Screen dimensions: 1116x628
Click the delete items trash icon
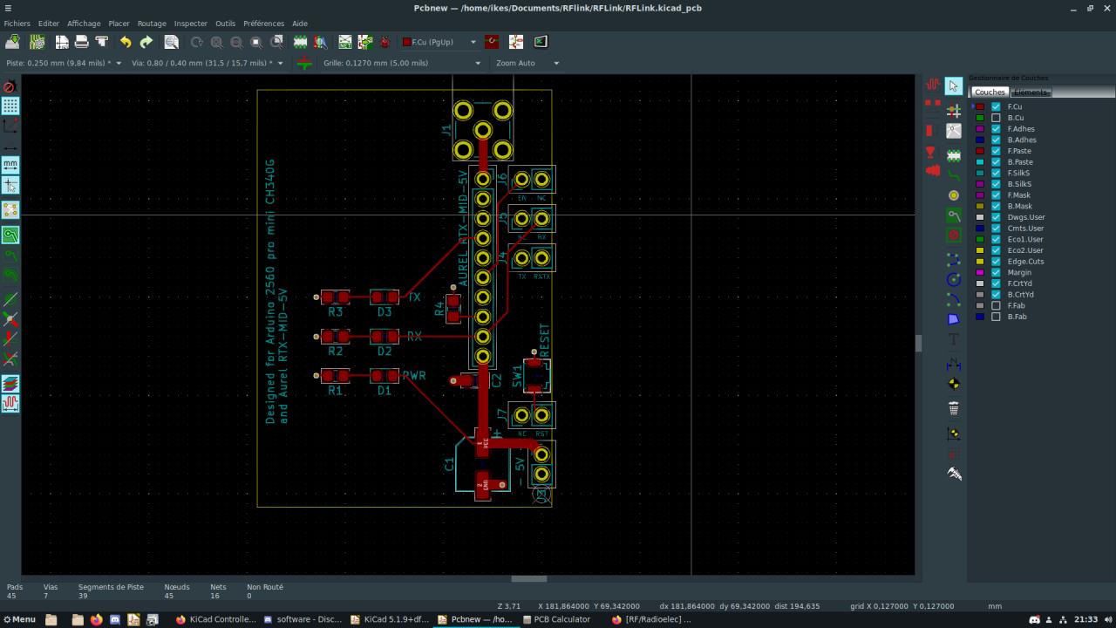click(x=954, y=408)
